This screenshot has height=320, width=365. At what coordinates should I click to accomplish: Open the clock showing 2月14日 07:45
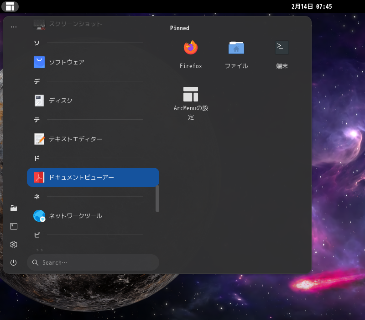312,6
